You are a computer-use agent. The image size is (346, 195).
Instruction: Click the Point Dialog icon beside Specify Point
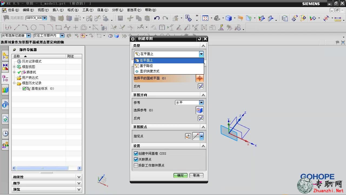188,136
